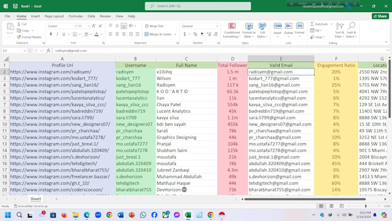Switch to Page Layout view in status bar
This screenshot has width=392, height=221.
tap(331, 206)
